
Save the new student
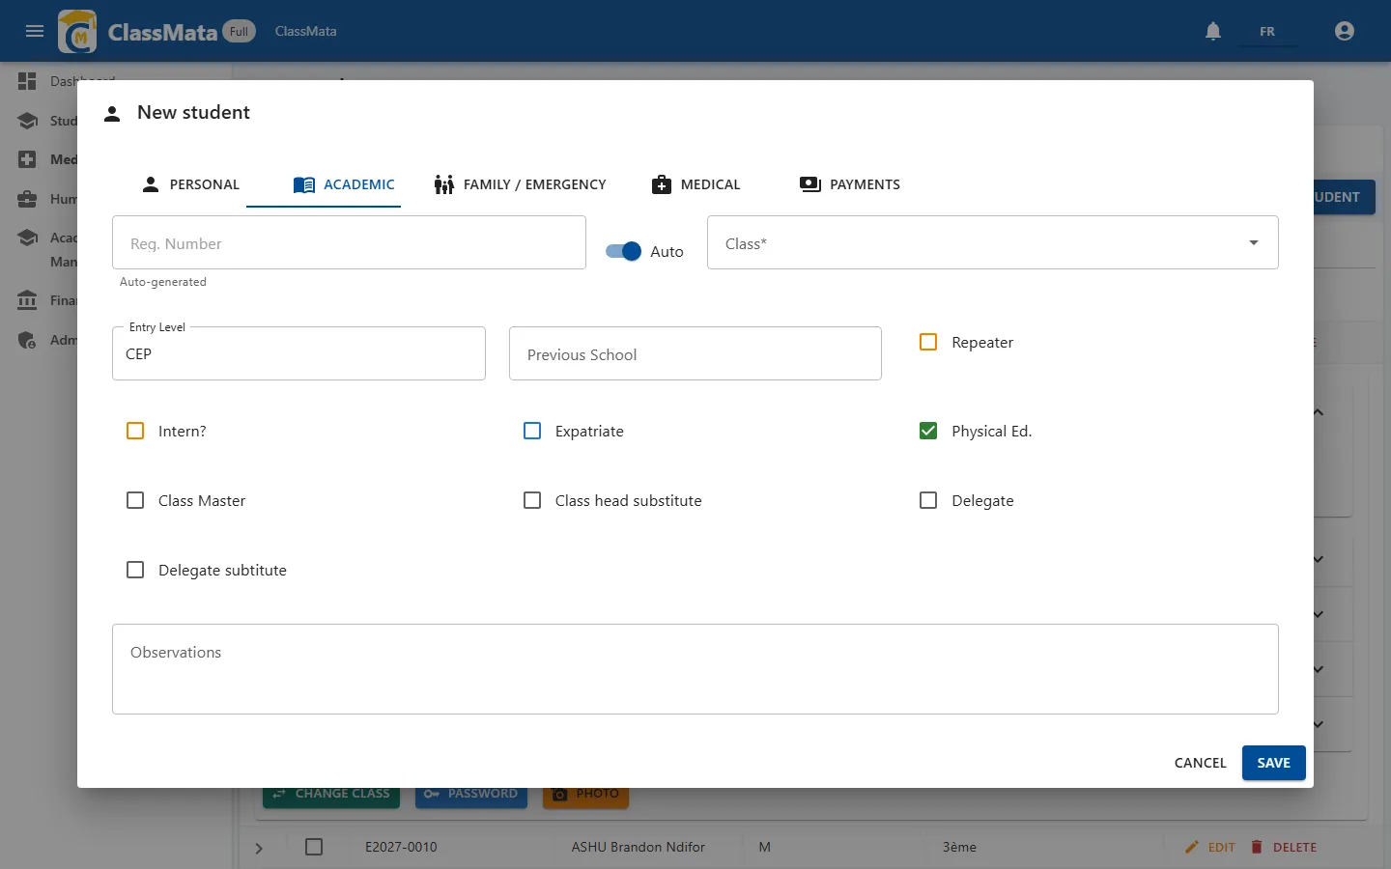[1273, 763]
